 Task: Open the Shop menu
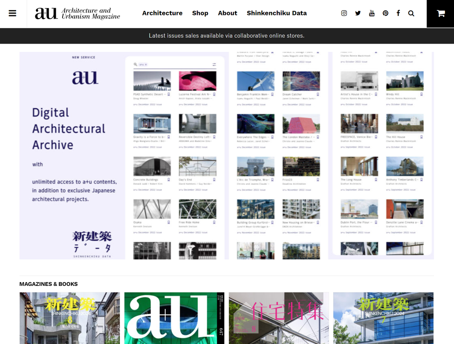200,13
